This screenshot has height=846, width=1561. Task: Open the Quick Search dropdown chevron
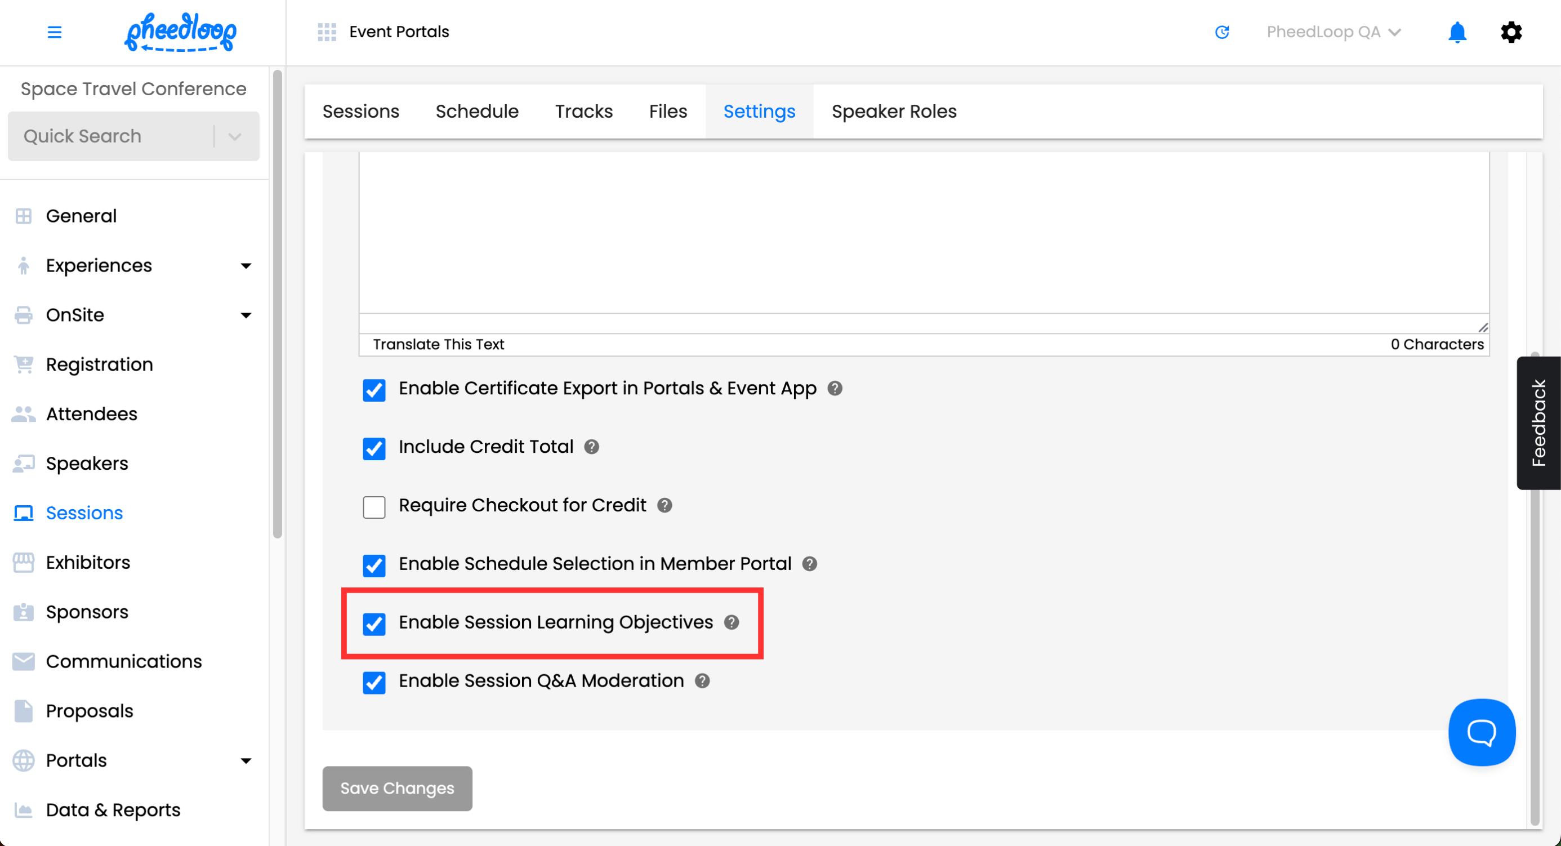coord(234,136)
